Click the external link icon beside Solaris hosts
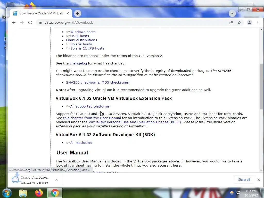 coord(68,44)
